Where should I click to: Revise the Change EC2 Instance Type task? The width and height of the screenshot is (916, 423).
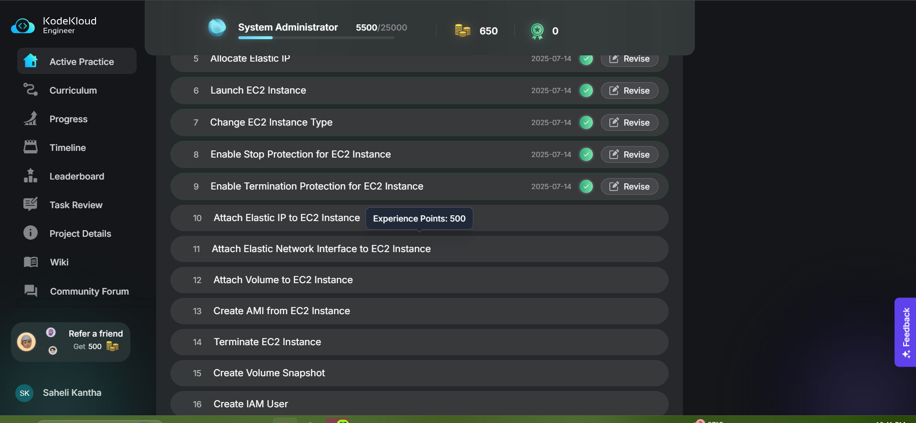[629, 123]
